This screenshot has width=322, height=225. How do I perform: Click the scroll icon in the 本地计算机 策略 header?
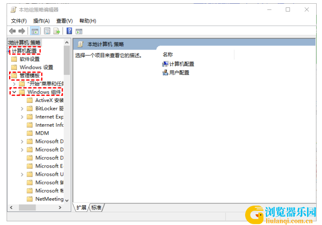pyautogui.click(x=81, y=44)
